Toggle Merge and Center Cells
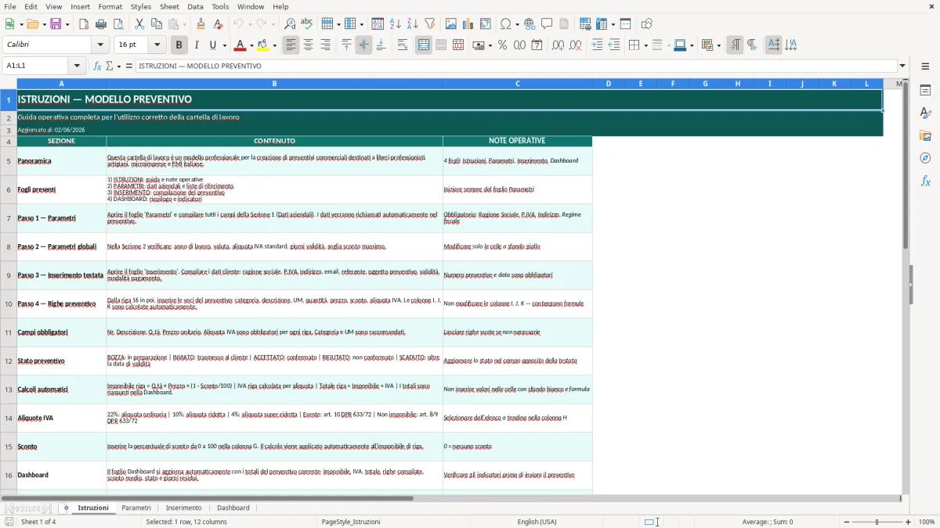940x528 pixels. click(424, 45)
